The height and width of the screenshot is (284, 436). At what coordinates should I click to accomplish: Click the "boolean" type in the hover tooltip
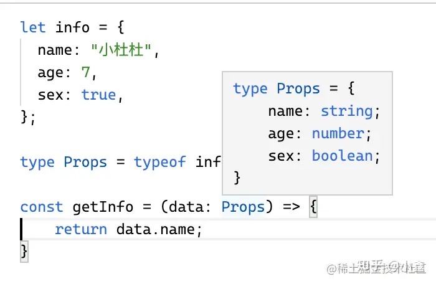coord(343,156)
